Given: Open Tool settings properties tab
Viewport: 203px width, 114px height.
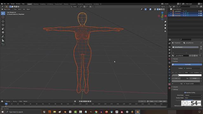Looking at the screenshot, I should (x=169, y=43).
